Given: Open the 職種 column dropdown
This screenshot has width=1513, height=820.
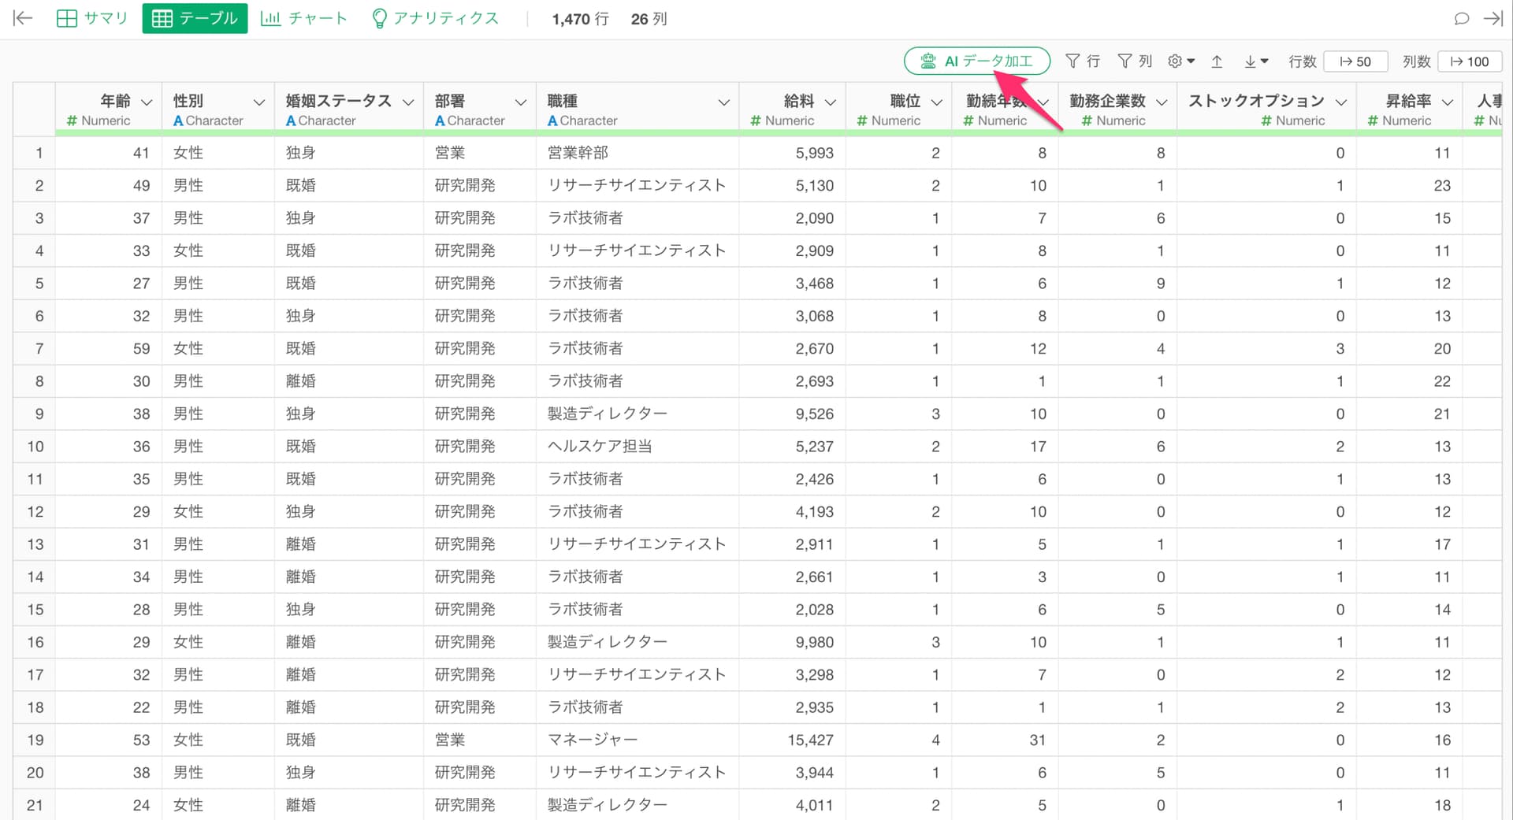Looking at the screenshot, I should (x=723, y=102).
